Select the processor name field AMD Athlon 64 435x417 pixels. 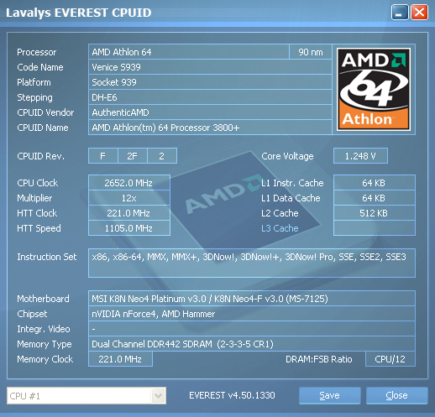pos(189,52)
